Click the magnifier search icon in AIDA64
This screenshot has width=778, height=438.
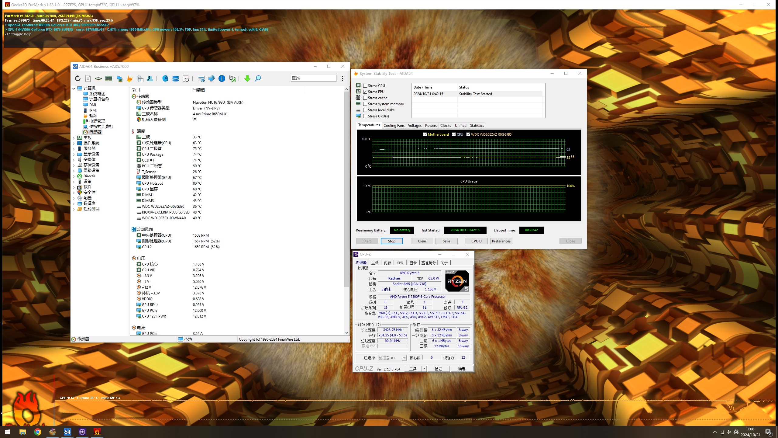click(258, 78)
